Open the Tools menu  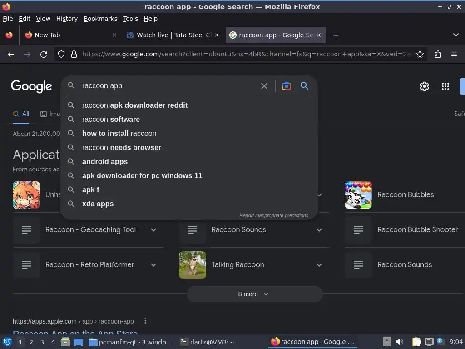pyautogui.click(x=130, y=19)
